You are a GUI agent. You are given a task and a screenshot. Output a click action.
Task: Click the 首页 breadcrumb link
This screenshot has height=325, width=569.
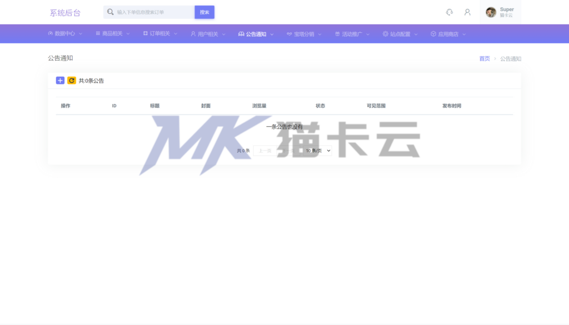(485, 58)
